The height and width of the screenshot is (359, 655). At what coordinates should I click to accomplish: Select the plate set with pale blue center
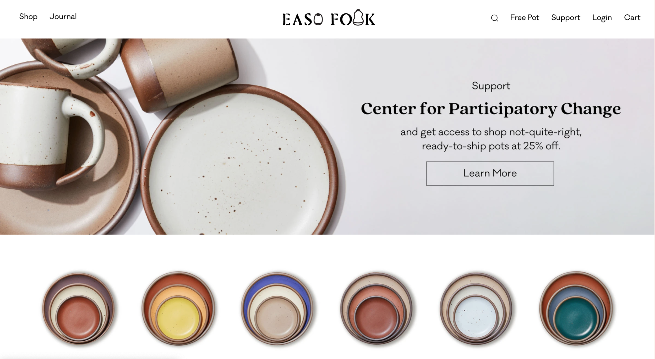click(476, 309)
